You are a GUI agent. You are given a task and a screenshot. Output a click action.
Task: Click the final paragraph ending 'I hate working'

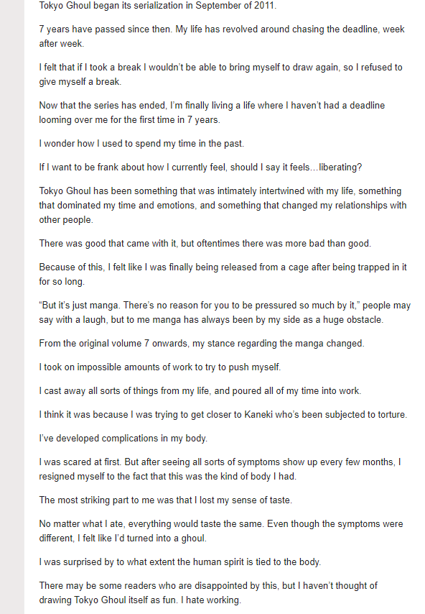point(208,593)
